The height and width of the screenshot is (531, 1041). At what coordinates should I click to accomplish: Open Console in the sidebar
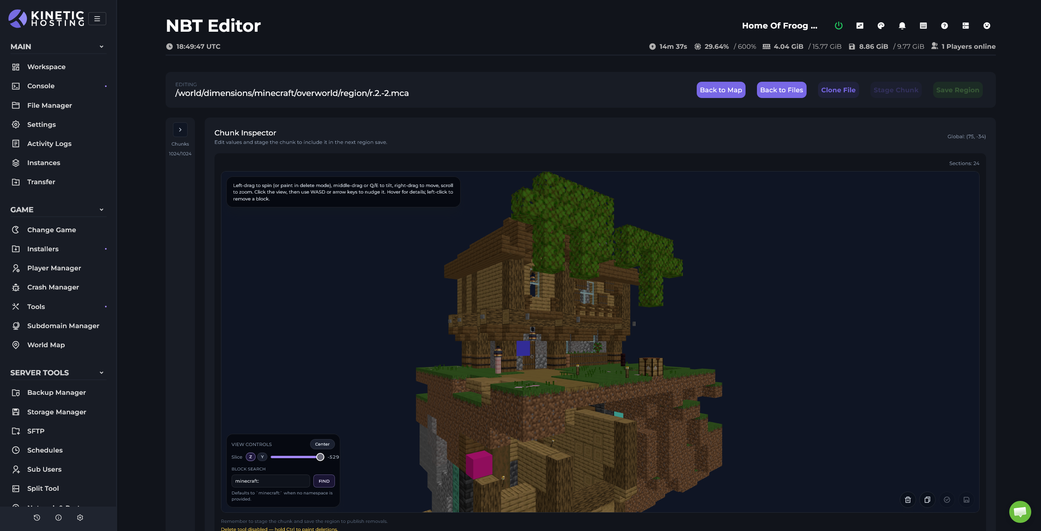[58, 86]
